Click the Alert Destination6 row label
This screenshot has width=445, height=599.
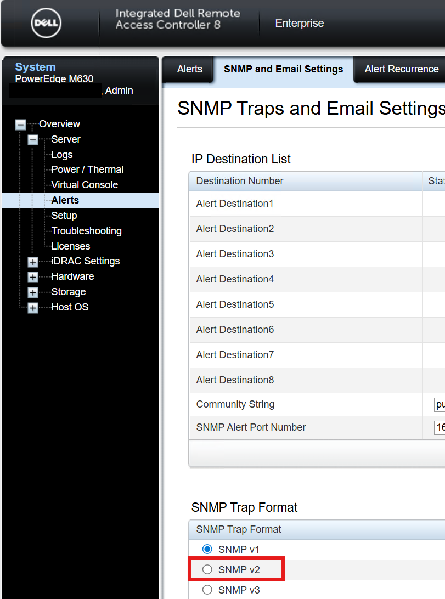pyautogui.click(x=235, y=330)
